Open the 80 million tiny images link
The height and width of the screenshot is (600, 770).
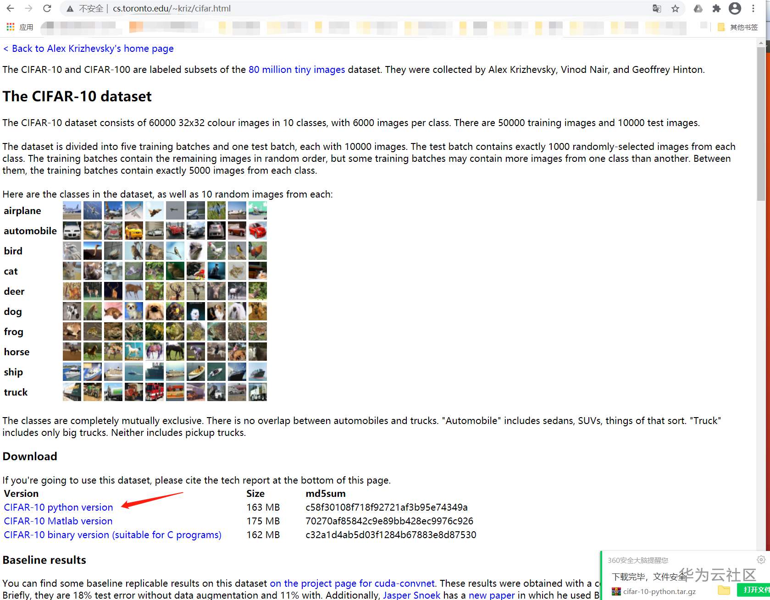pyautogui.click(x=297, y=70)
